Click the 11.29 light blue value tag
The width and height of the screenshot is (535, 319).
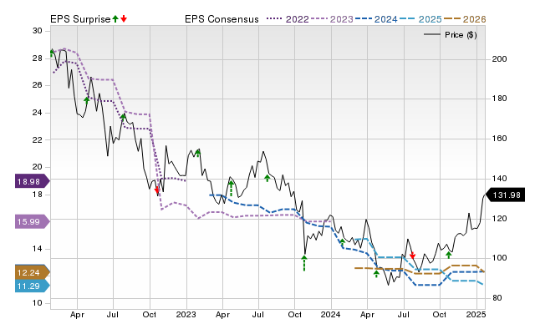tap(33, 286)
